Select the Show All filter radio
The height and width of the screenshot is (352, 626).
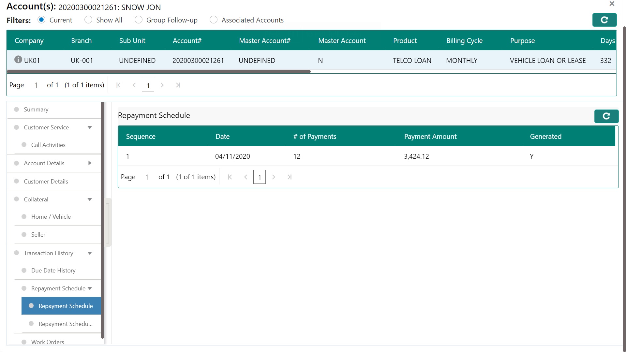click(x=88, y=20)
